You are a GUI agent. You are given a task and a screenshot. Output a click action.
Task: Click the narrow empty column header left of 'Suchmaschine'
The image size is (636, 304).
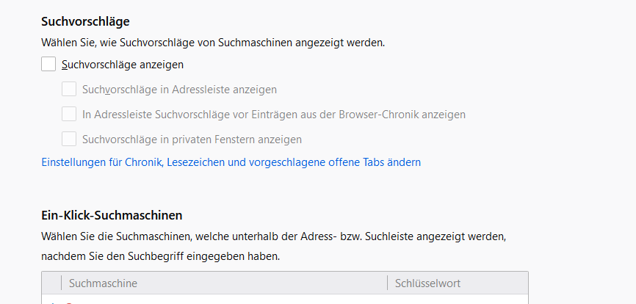click(x=51, y=283)
